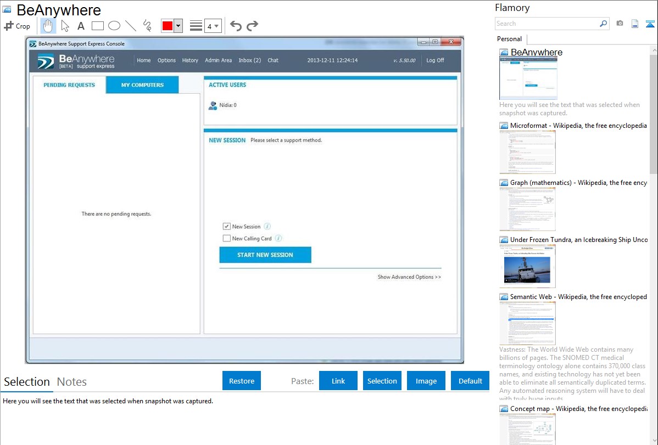Screen dimensions: 658x445
Task: Click the blue collapse-to-top arrow icon
Action: [x=650, y=24]
